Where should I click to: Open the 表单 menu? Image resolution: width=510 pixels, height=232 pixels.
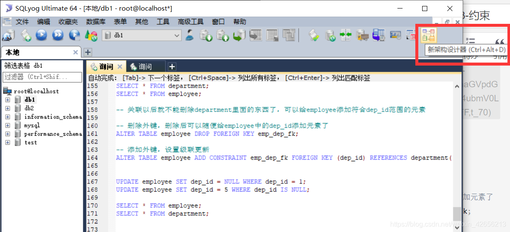click(x=120, y=22)
